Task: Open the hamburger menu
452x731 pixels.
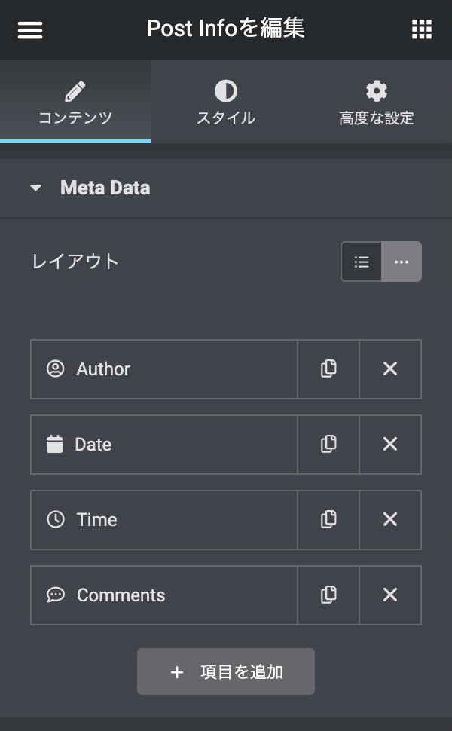Action: pos(30,29)
